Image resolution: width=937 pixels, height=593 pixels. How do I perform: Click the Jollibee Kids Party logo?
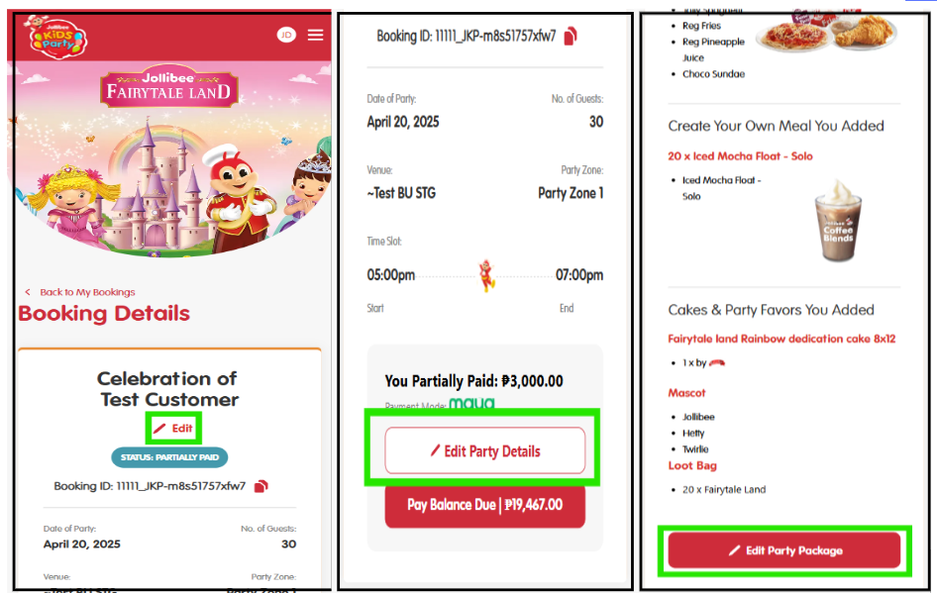coord(57,39)
